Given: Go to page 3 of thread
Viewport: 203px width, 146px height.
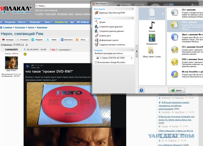Looking at the screenshot, I should point(23,45).
